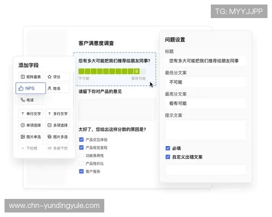
Task: Add the 多级下拉 cascading dropdown field
Action: [x=58, y=148]
